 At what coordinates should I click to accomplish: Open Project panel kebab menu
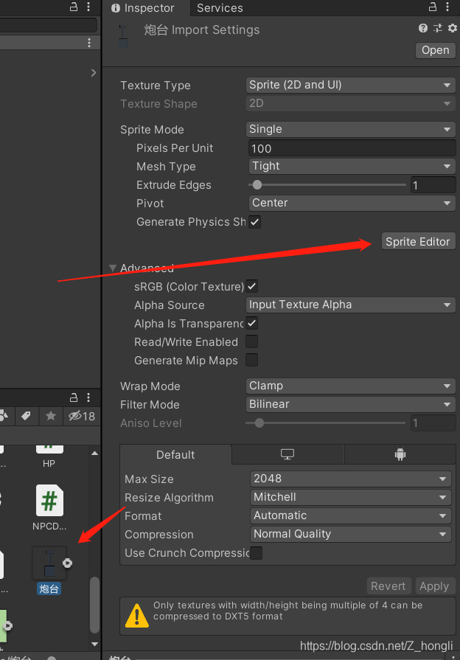click(x=88, y=397)
